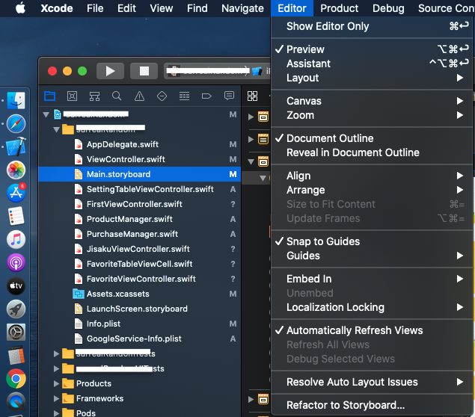The image size is (475, 417).
Task: Select Assets.xcassets in navigator
Action: pos(140,294)
